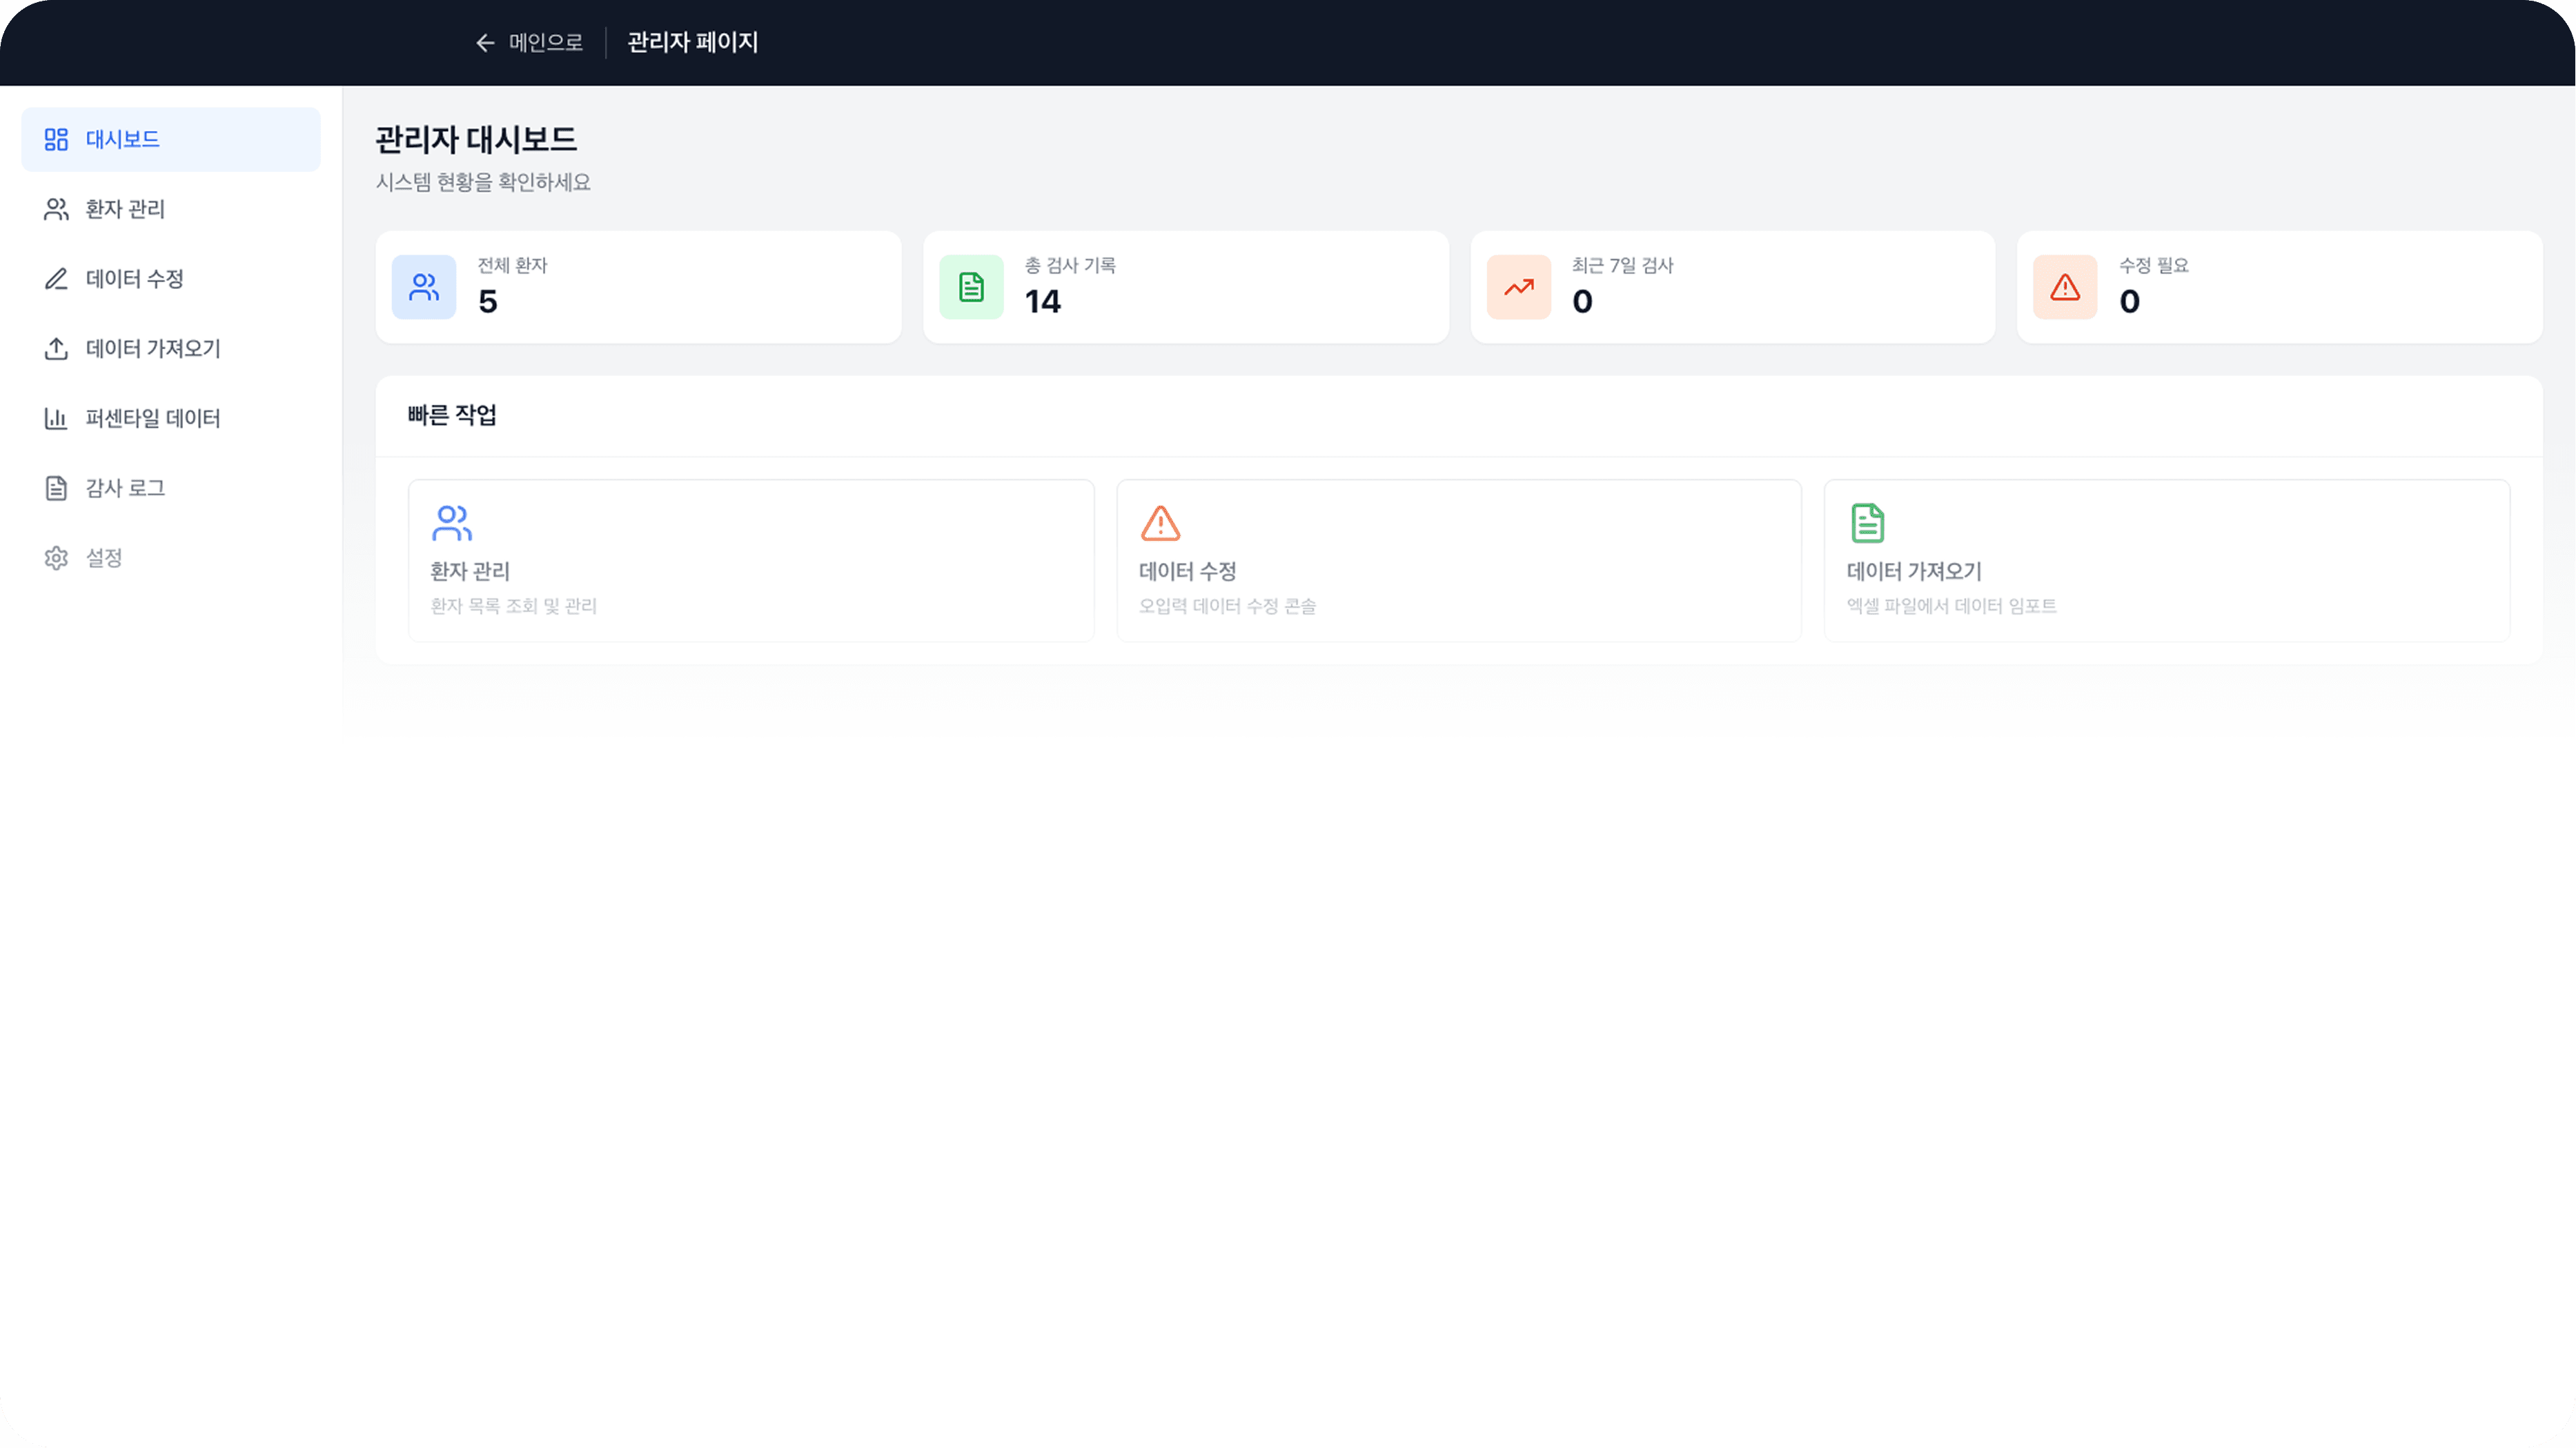The width and height of the screenshot is (2576, 1448).
Task: Click the 환자 관리 people icon in sidebar
Action: tap(56, 209)
